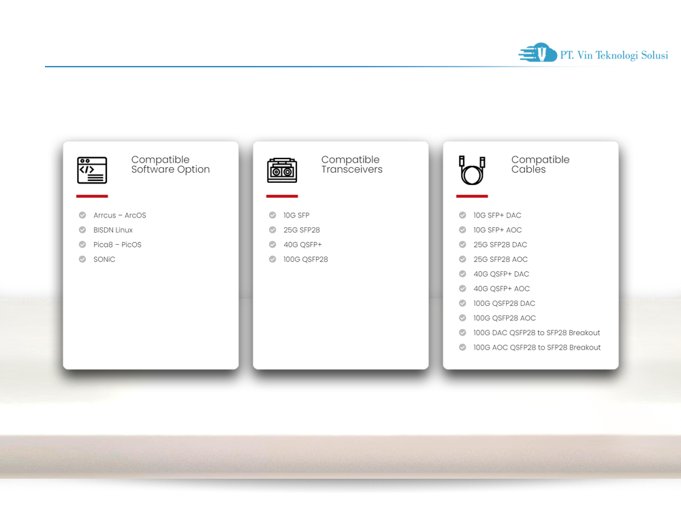
Task: Click the code window icon above Compatible Software Option
Action: click(x=91, y=171)
